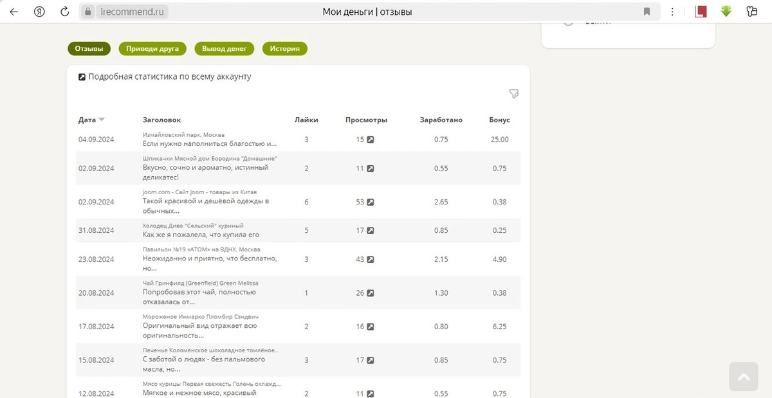The image size is (772, 398).
Task: Open the Вывод денег tab
Action: click(225, 48)
